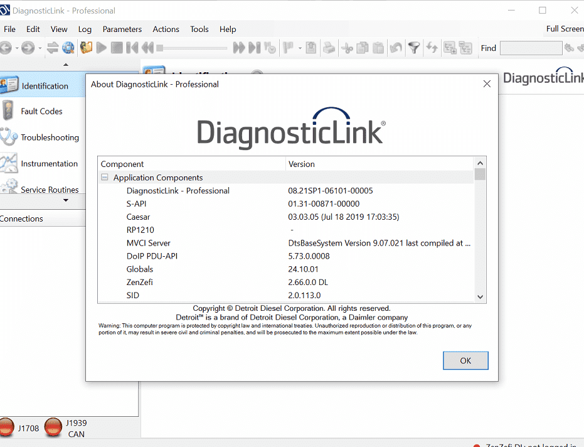Select the Caesar component row
This screenshot has width=584, height=447.
(286, 217)
